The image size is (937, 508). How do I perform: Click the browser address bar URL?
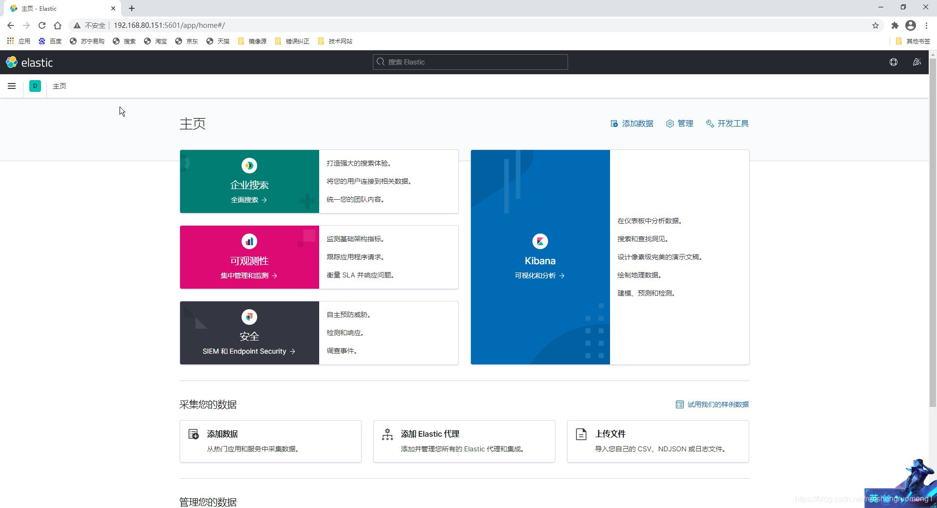pyautogui.click(x=169, y=25)
